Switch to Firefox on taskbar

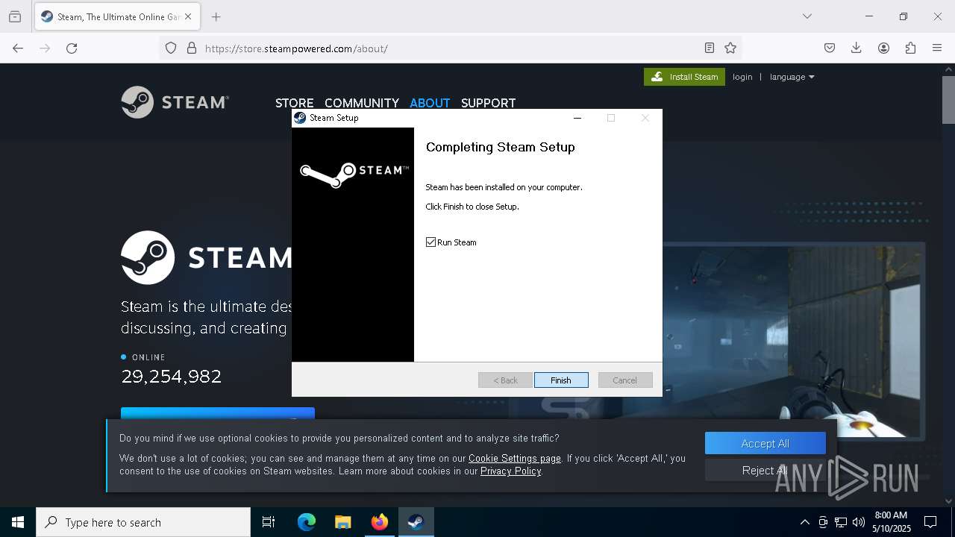[380, 522]
